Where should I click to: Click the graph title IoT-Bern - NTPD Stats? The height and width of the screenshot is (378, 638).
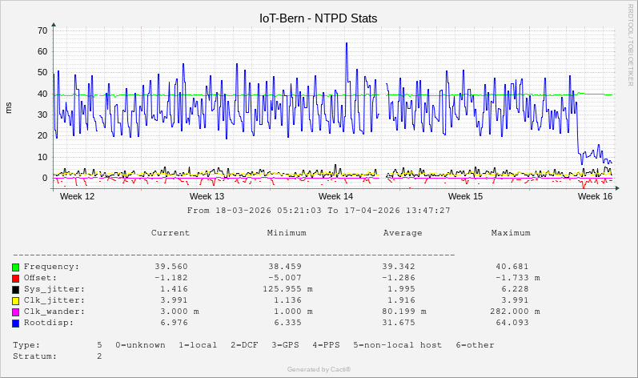pos(318,18)
